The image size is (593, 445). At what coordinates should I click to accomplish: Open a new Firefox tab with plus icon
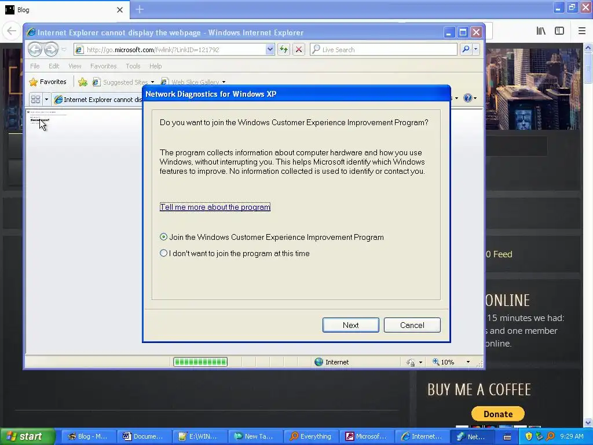pos(139,9)
